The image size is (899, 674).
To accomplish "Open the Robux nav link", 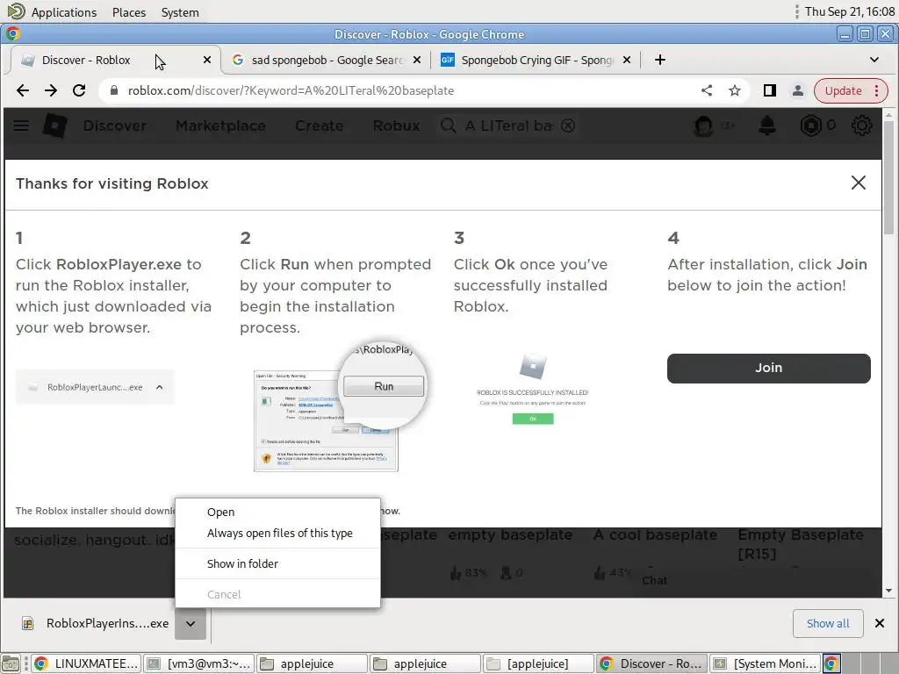I will click(396, 125).
